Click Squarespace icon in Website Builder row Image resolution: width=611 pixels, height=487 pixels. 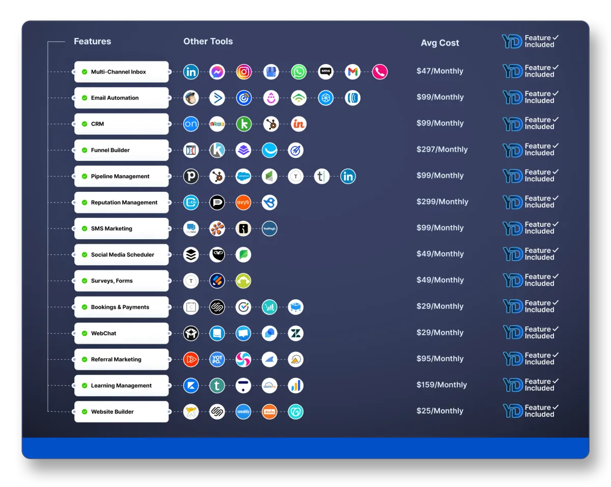point(217,412)
